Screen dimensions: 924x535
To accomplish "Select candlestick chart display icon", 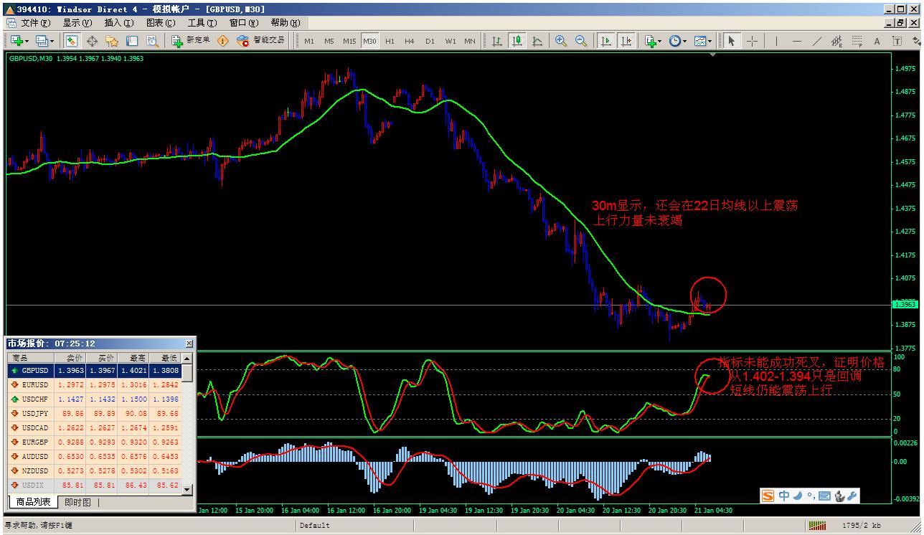I will 517,41.
